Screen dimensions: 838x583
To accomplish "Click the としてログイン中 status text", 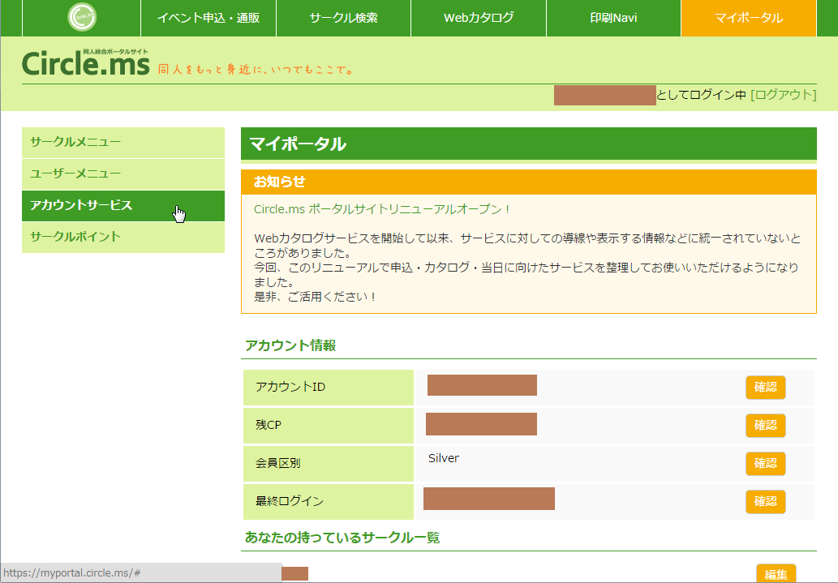I will pyautogui.click(x=701, y=95).
